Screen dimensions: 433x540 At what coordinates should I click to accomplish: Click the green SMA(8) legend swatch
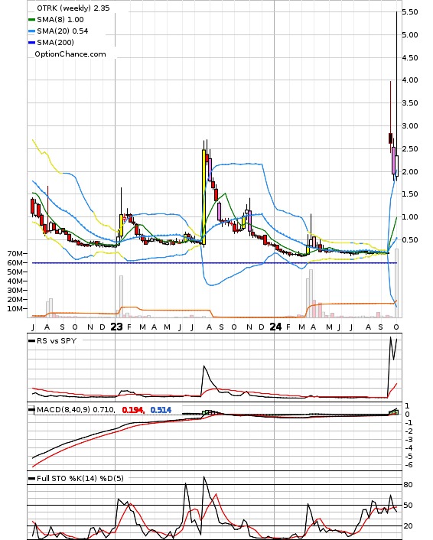tap(31, 20)
